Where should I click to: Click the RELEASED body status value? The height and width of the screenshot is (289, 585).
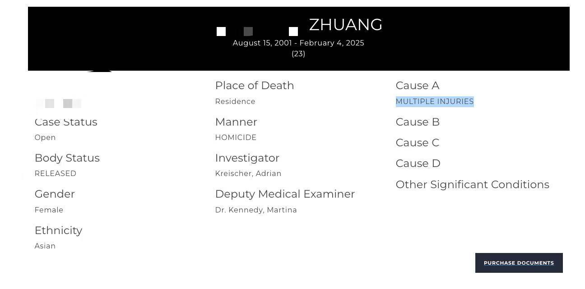pos(56,174)
